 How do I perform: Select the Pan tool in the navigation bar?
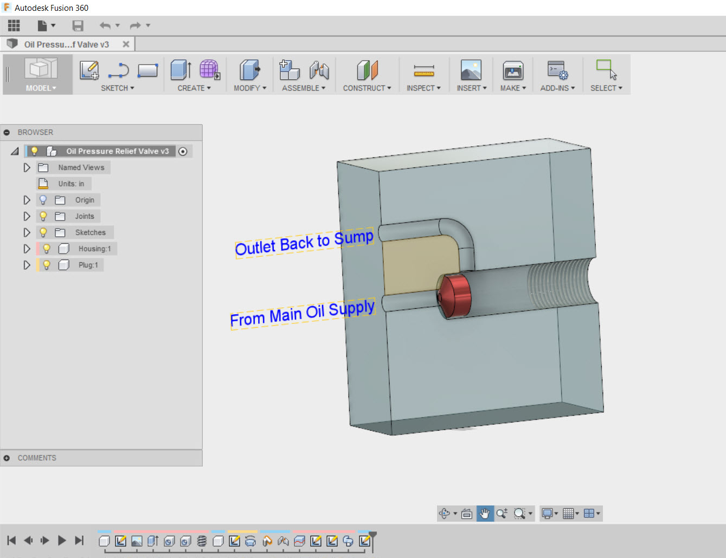tap(484, 513)
